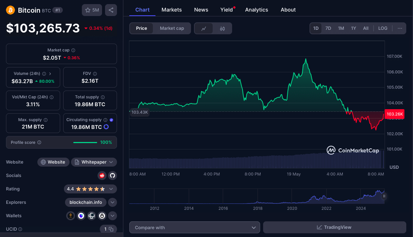Open the Chart tab
413x237 pixels.
coord(142,10)
